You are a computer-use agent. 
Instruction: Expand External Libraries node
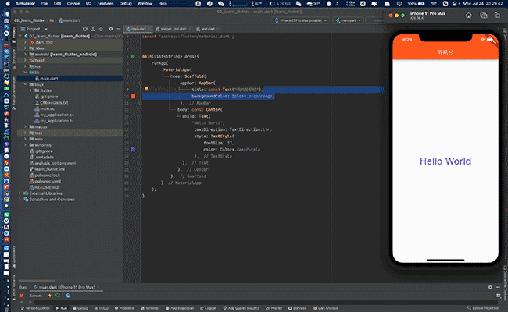20,193
